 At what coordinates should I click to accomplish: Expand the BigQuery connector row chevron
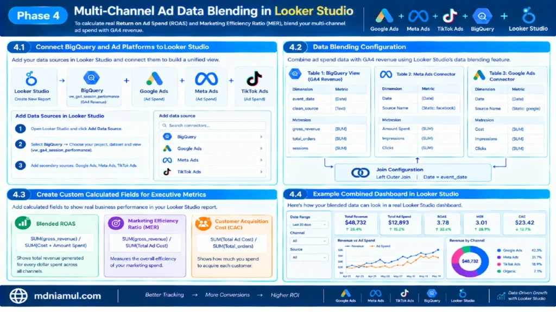click(261, 136)
